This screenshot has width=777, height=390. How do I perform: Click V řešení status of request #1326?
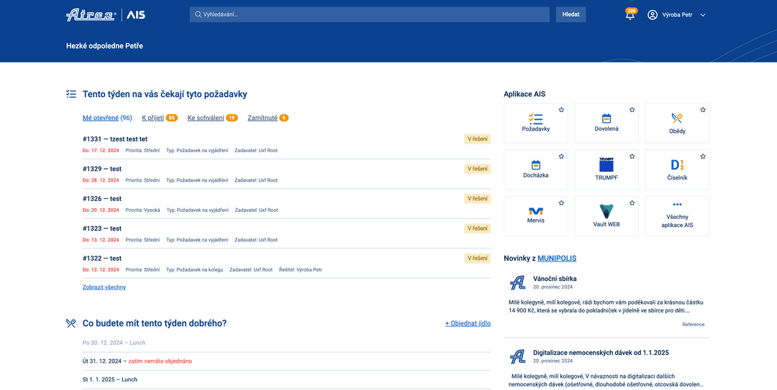click(x=478, y=198)
